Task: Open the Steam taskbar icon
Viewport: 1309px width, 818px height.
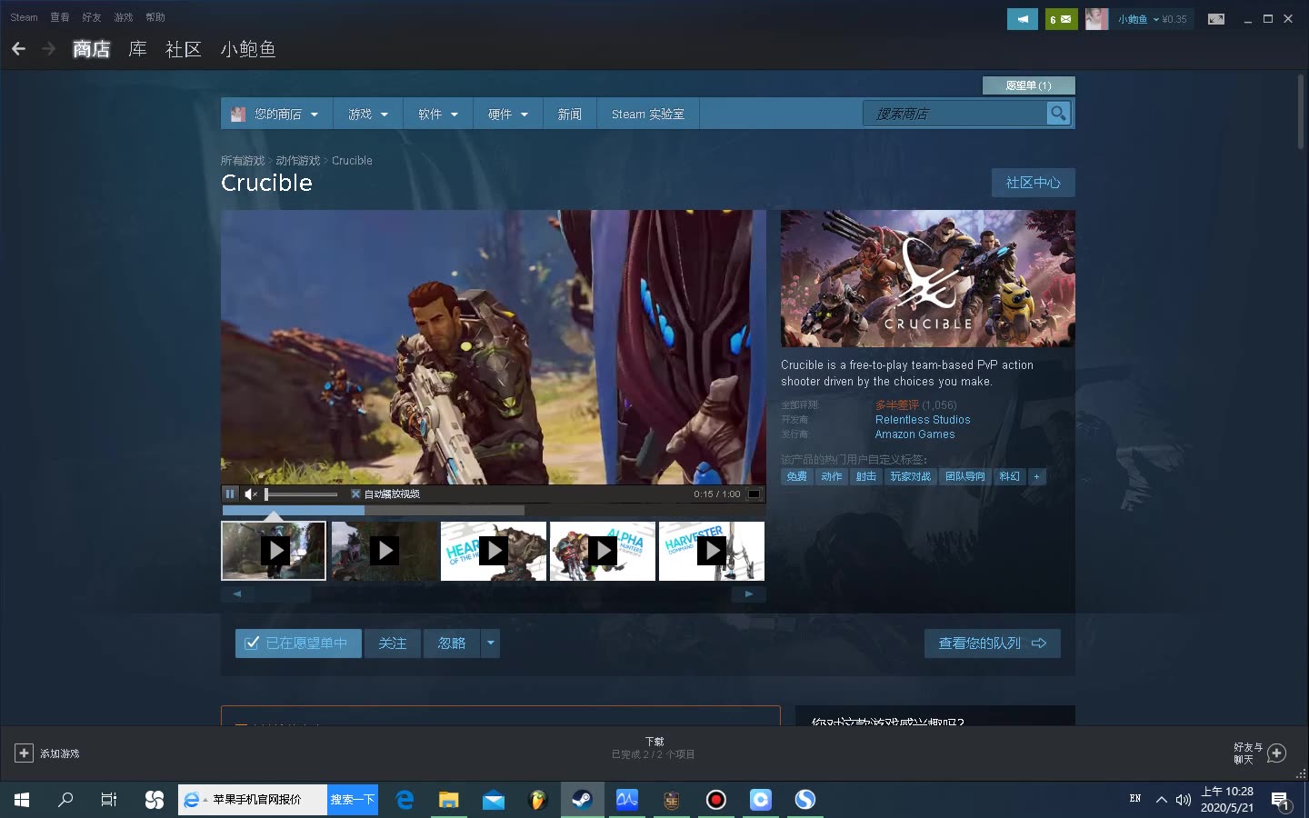Action: 582,800
